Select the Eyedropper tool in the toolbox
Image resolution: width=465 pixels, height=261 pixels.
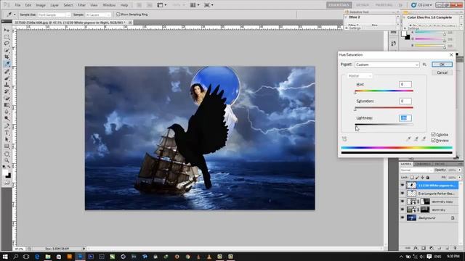[x=7, y=64]
